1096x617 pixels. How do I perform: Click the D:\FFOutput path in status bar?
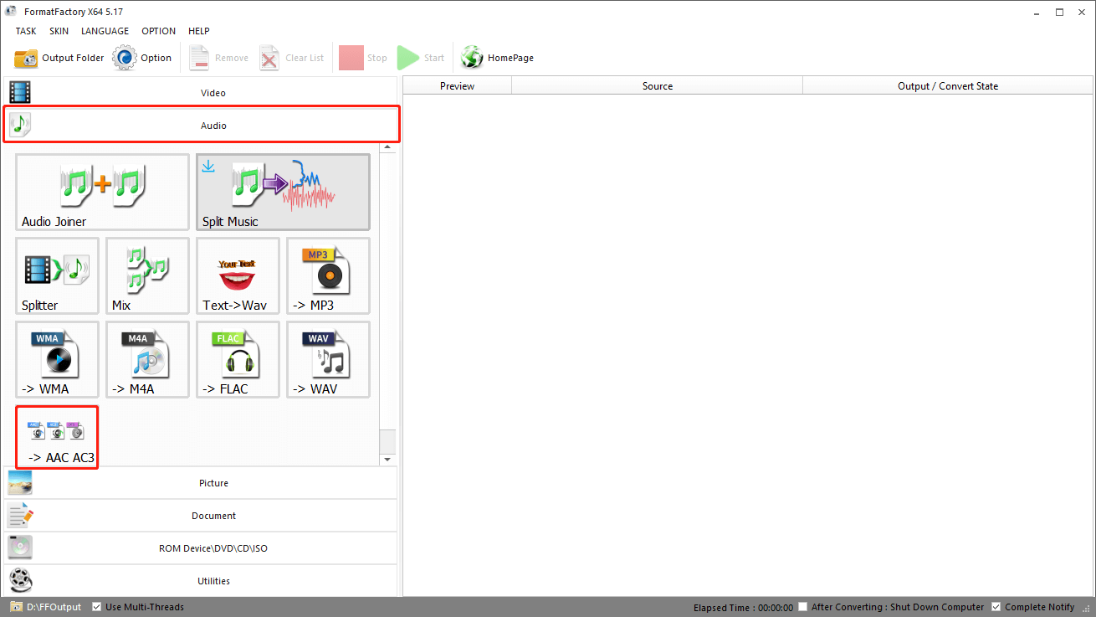click(x=54, y=607)
